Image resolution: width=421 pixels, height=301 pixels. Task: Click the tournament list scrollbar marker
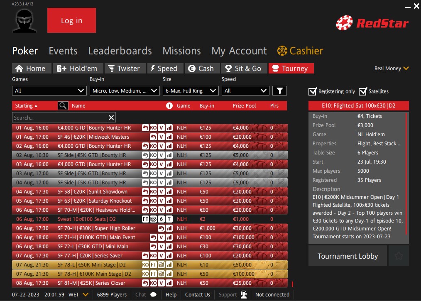292,284
